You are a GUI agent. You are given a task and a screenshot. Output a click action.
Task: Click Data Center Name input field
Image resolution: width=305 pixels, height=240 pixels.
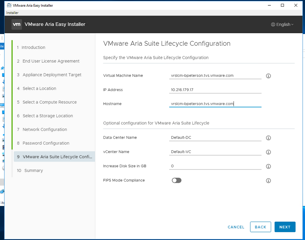pyautogui.click(x=215, y=137)
